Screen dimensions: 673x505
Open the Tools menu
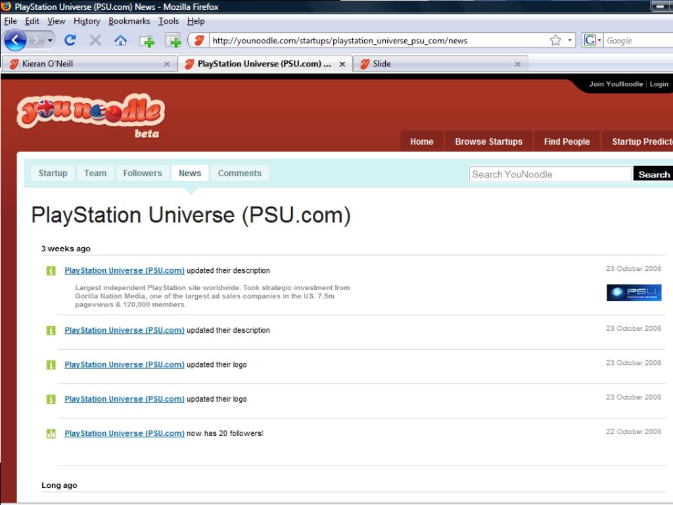pos(169,21)
